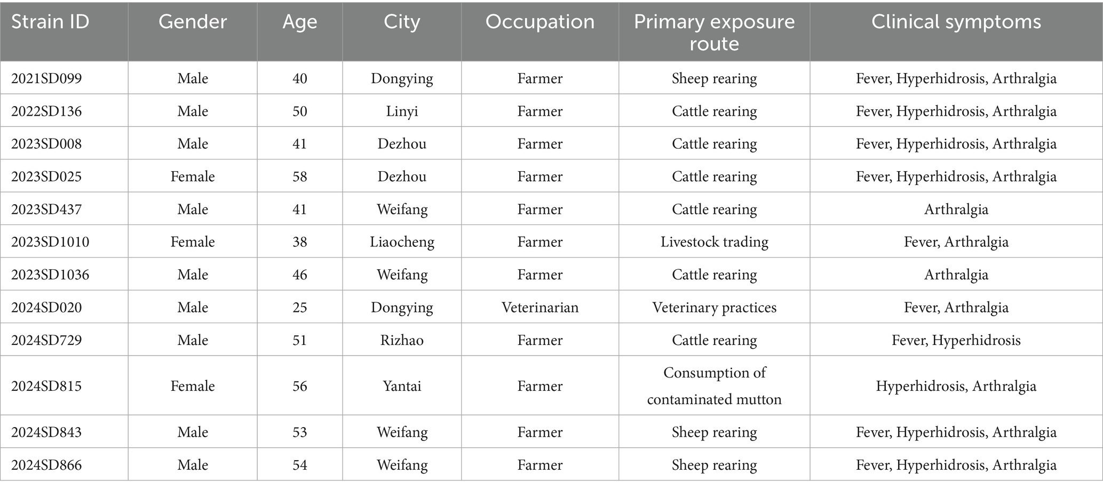Click the Rizhao city cell
This screenshot has width=1103, height=490.
pos(402,340)
